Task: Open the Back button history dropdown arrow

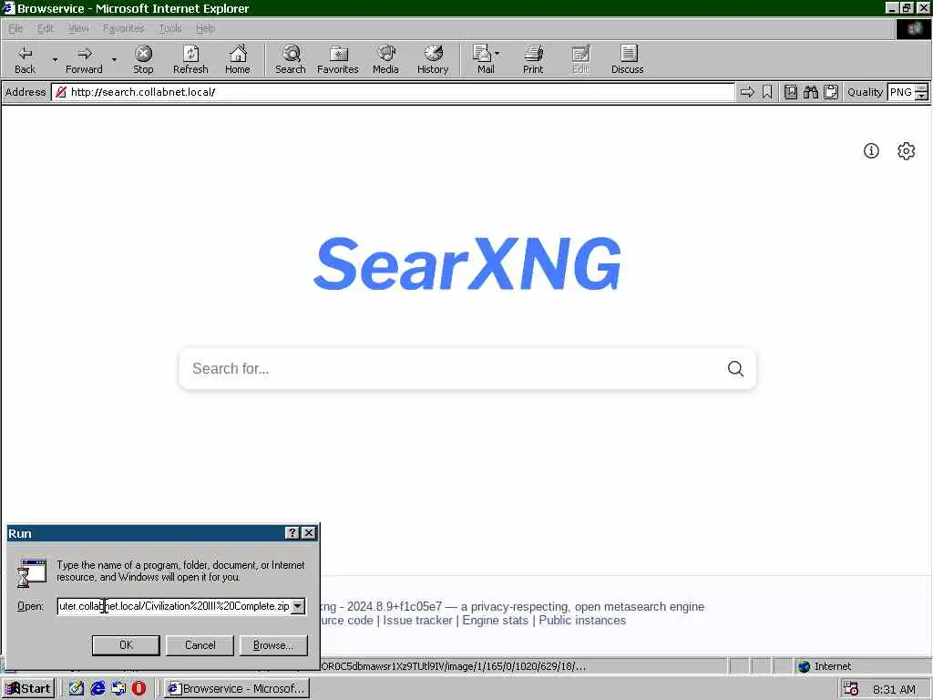Action: click(x=55, y=59)
